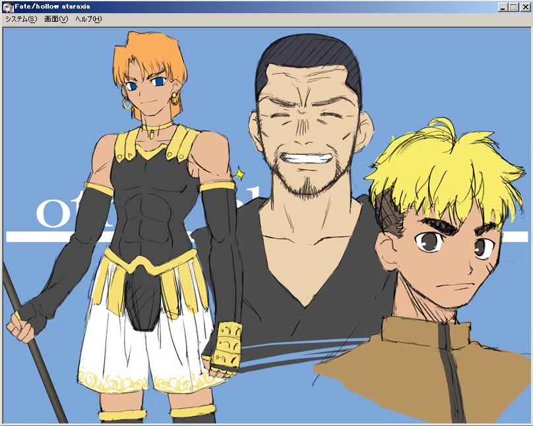Open the 画面(V) menu

coord(56,19)
